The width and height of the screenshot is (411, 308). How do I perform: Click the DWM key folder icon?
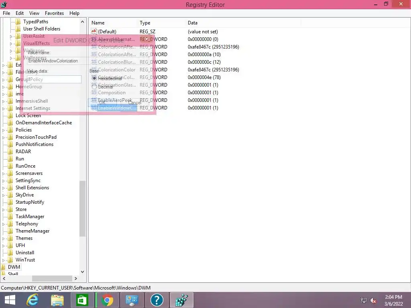click(3, 267)
